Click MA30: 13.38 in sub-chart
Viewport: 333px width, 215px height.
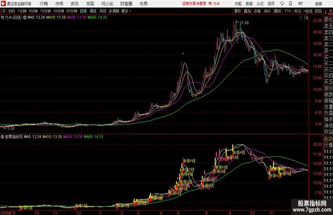tap(73, 137)
